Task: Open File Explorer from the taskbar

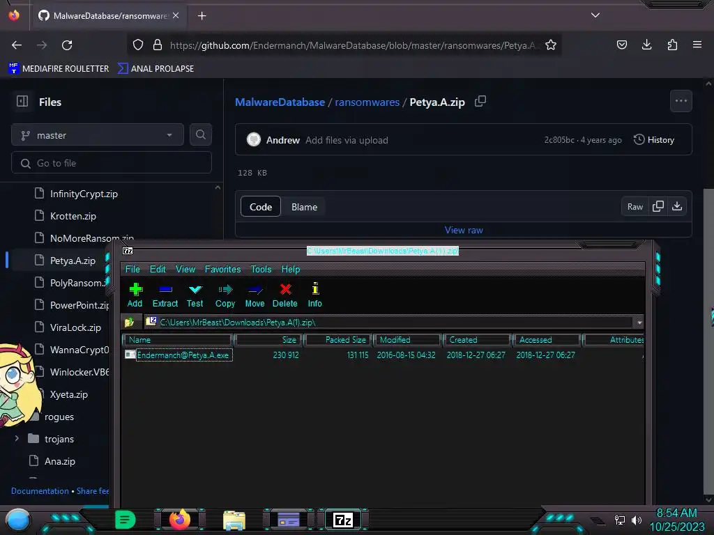Action: (x=234, y=520)
